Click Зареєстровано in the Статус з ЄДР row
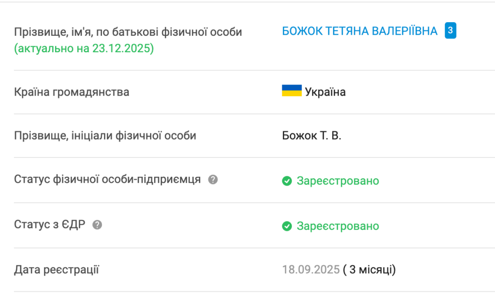The width and height of the screenshot is (495, 301). click(338, 226)
